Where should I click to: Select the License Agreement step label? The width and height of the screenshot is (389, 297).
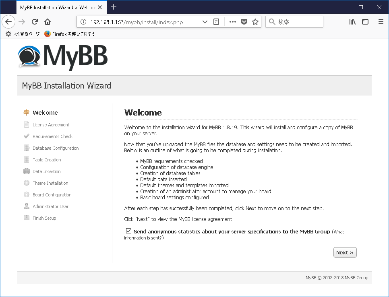point(51,125)
